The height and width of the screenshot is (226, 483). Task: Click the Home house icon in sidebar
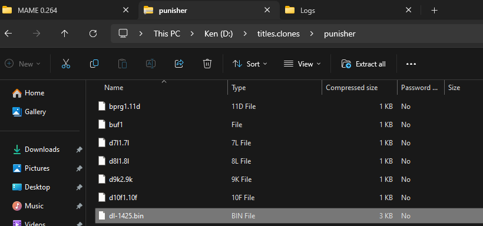(17, 93)
